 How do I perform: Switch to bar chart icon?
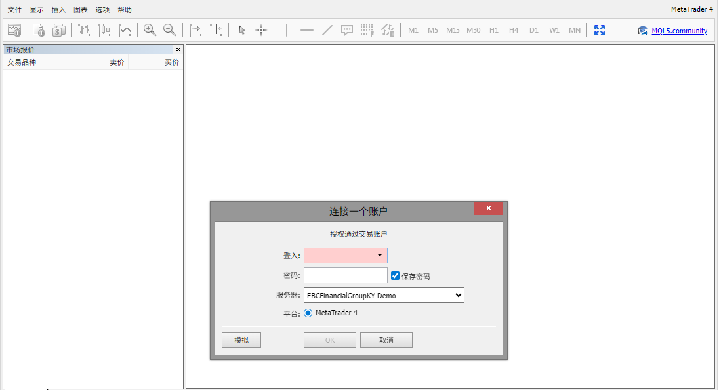[83, 30]
